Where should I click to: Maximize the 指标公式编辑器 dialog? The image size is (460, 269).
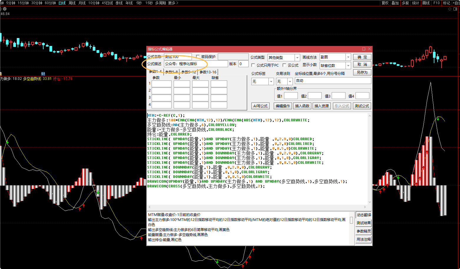[364, 49]
